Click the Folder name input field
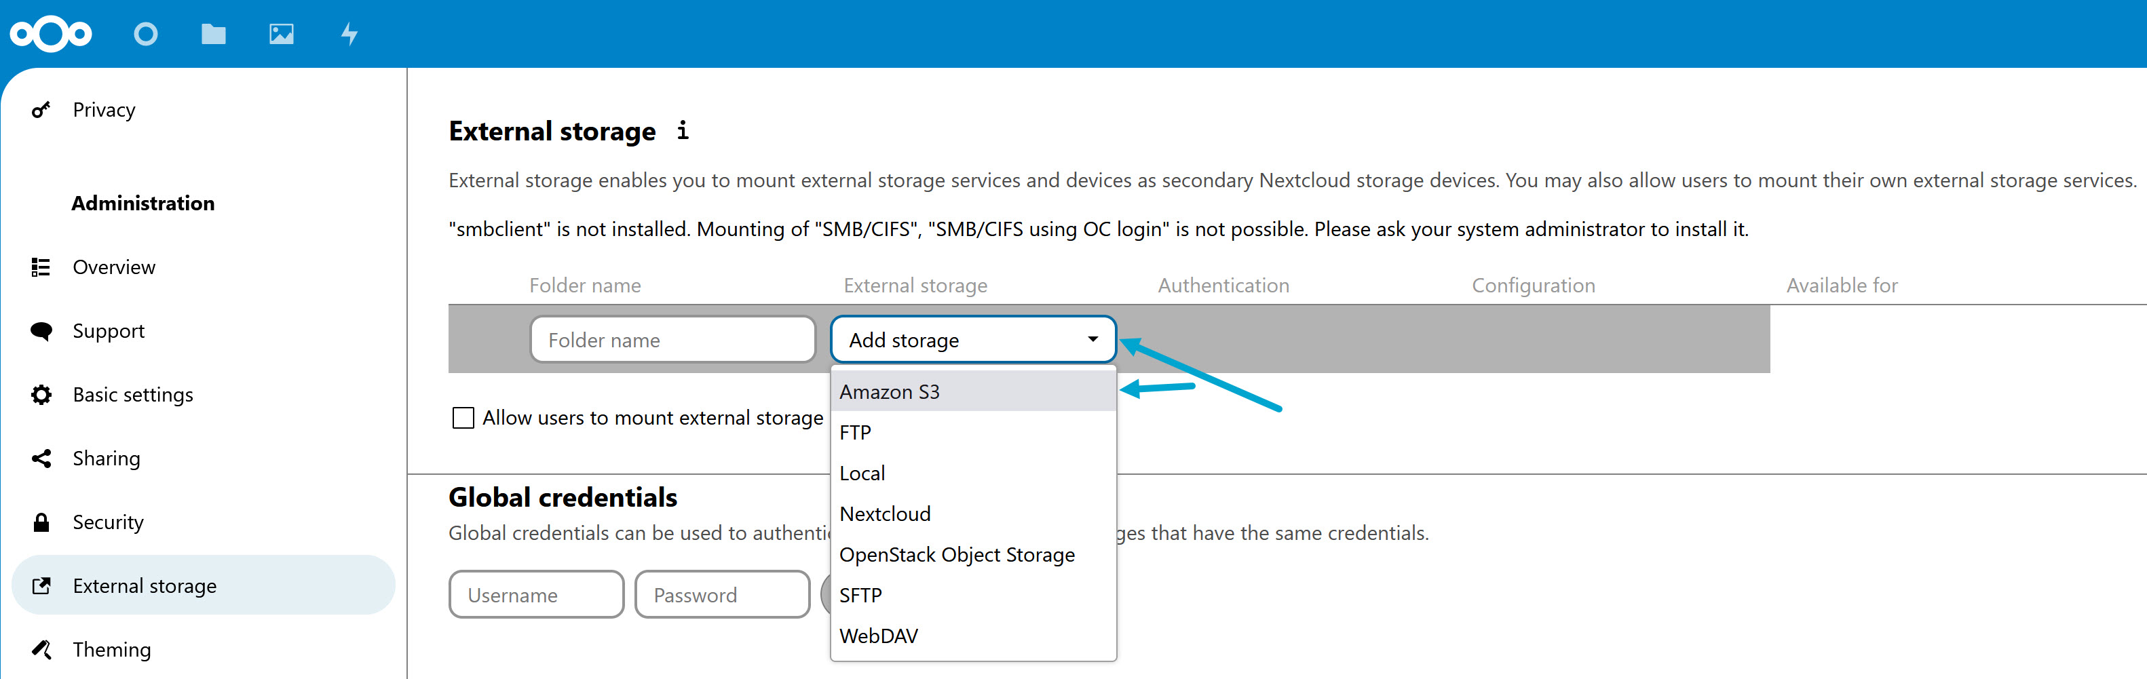 pos(672,339)
